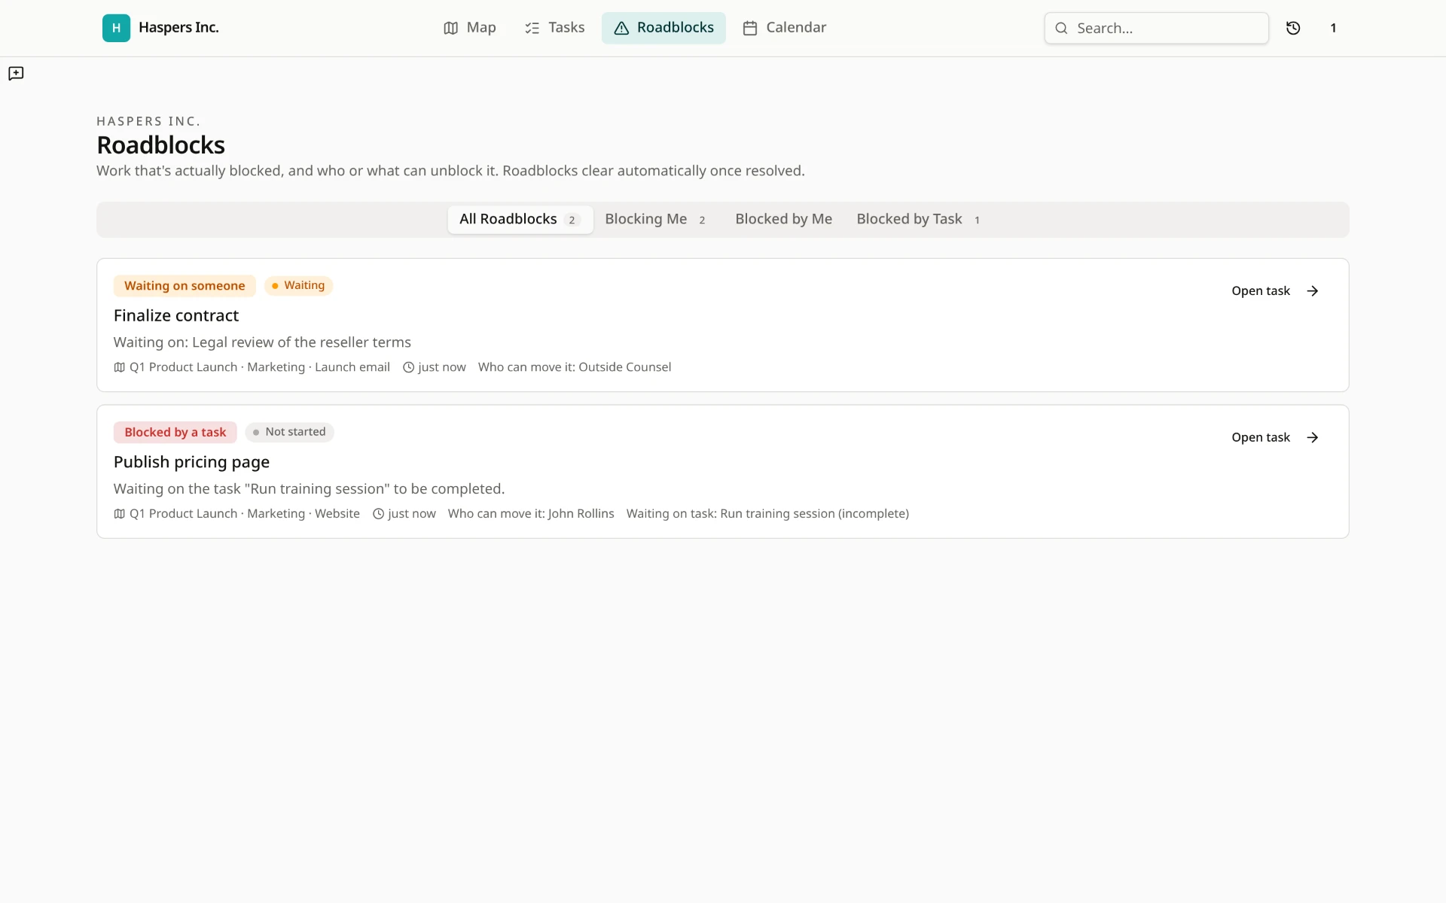Click arrow icon on Finalize contract card
The height and width of the screenshot is (903, 1446).
point(1313,291)
